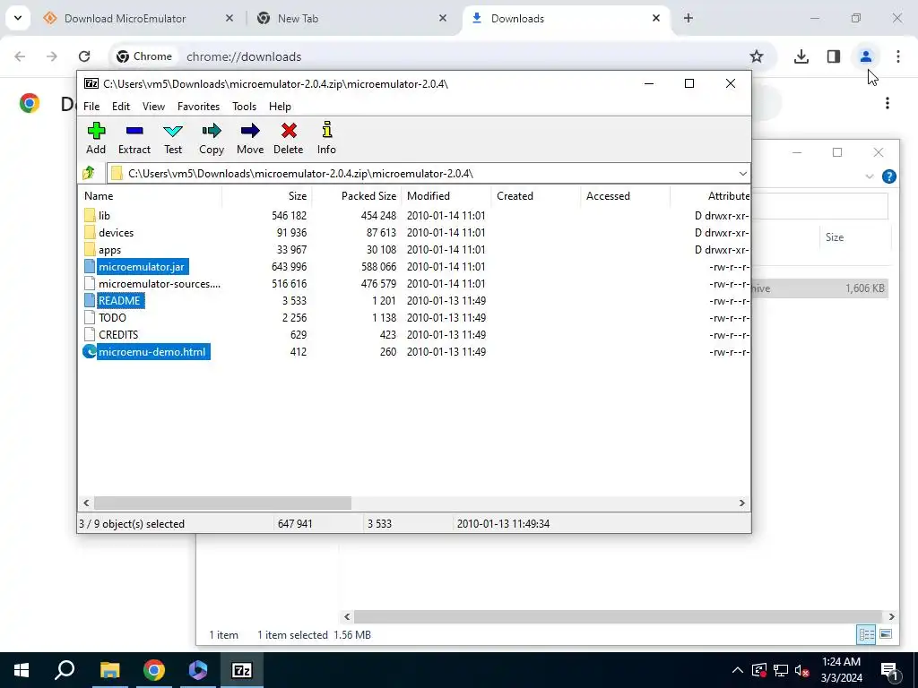The width and height of the screenshot is (918, 688).
Task: Click the CREDITS file icon
Action: click(x=90, y=335)
